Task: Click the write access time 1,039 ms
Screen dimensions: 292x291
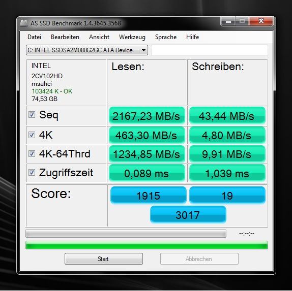Action: (227, 173)
